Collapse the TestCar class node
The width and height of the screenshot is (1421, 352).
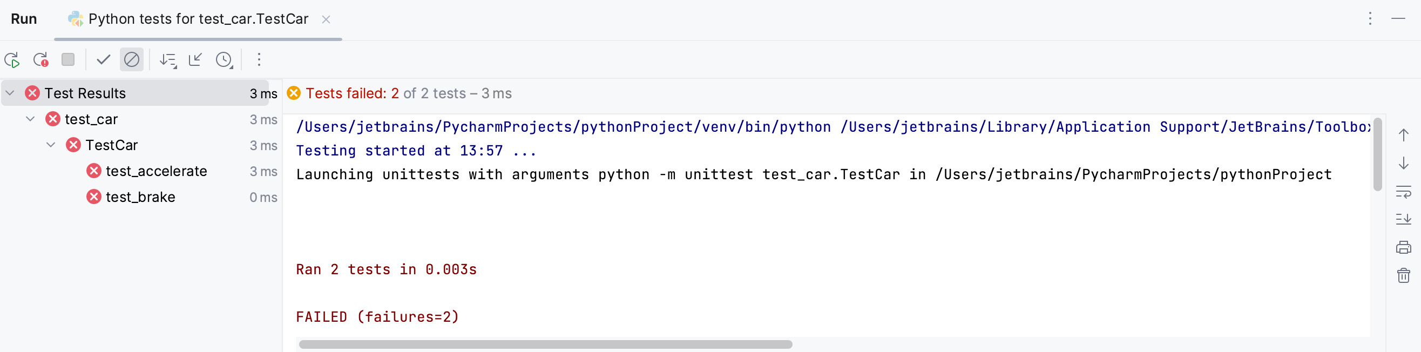[x=51, y=145]
